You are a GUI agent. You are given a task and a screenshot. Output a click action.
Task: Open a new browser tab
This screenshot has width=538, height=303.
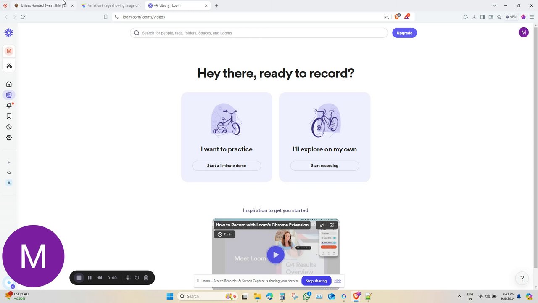coord(216,5)
